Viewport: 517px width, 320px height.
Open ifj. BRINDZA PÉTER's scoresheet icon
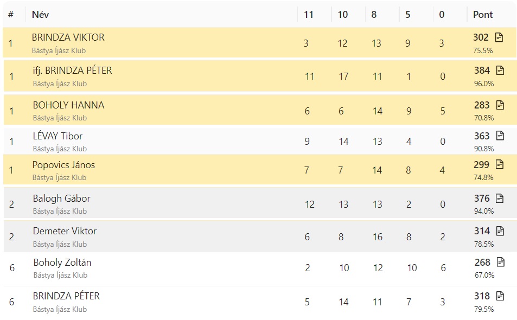tap(500, 71)
